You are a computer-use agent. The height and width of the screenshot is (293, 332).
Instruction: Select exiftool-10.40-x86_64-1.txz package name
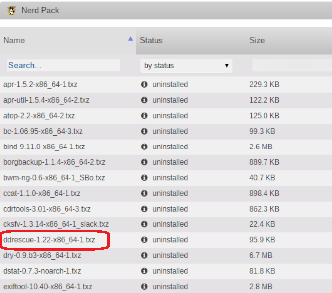(x=48, y=286)
